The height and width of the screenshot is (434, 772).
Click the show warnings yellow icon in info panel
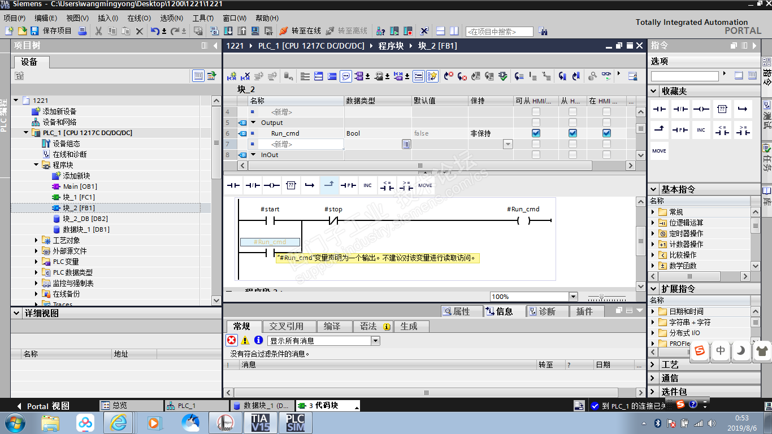point(245,340)
